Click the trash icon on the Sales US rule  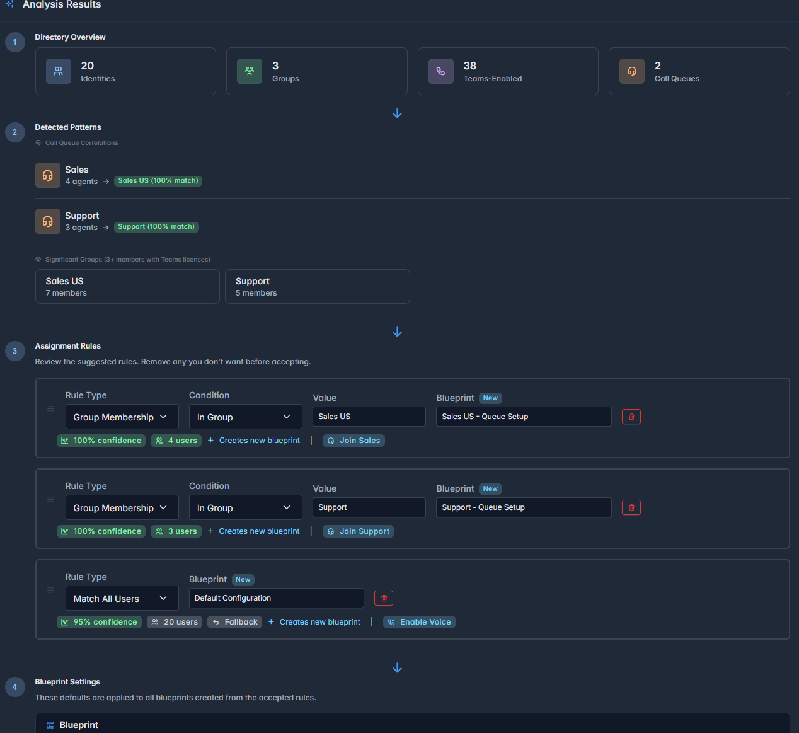(631, 416)
